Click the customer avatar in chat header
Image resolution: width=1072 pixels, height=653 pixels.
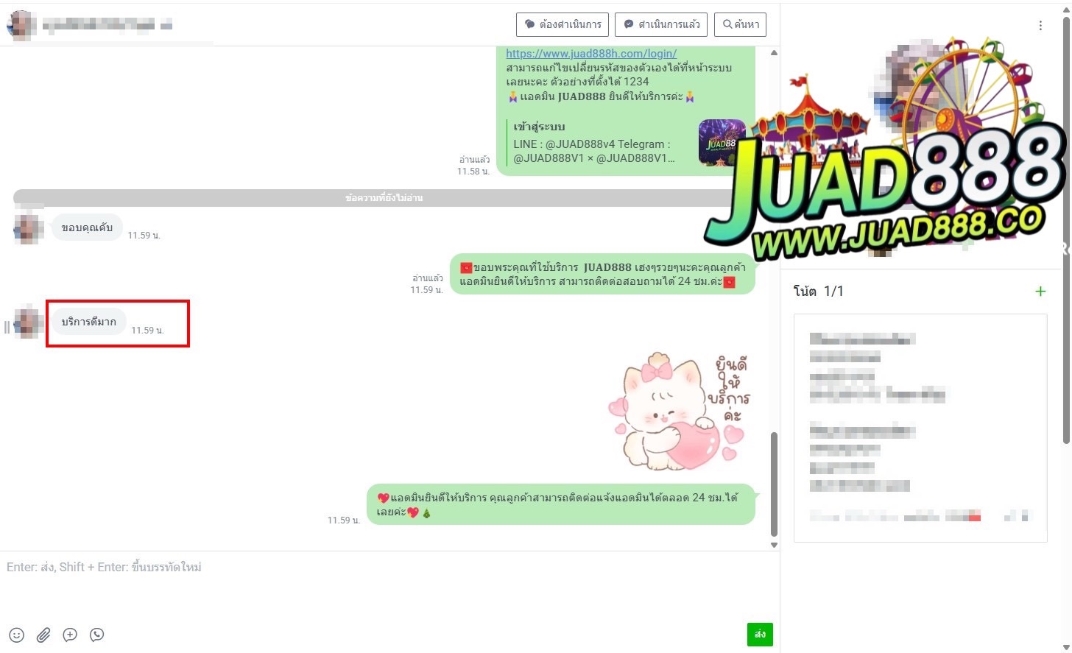(21, 25)
